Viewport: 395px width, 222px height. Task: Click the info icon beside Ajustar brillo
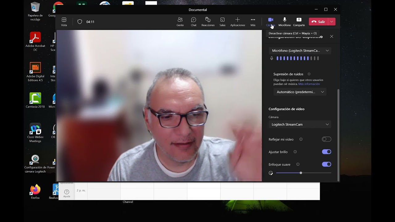tap(295, 152)
